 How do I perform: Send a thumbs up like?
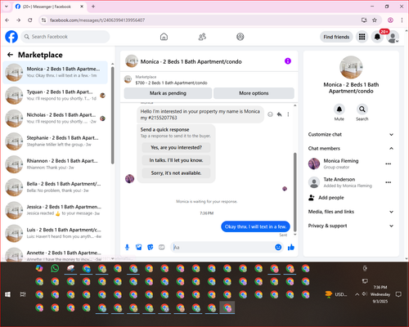[291, 247]
